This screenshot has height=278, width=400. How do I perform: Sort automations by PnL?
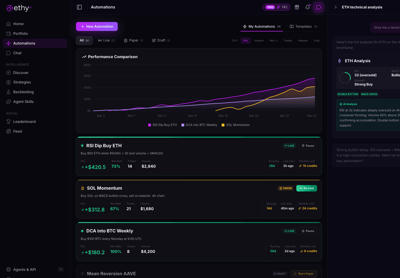coord(246,41)
